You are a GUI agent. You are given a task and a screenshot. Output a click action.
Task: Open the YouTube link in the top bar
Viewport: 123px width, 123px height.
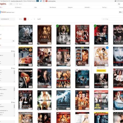pyautogui.click(x=46, y=1)
